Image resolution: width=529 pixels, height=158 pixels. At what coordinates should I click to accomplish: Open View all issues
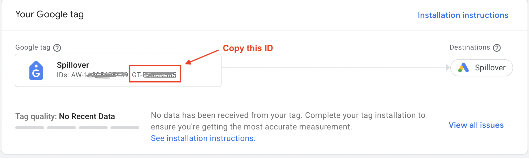click(x=476, y=125)
